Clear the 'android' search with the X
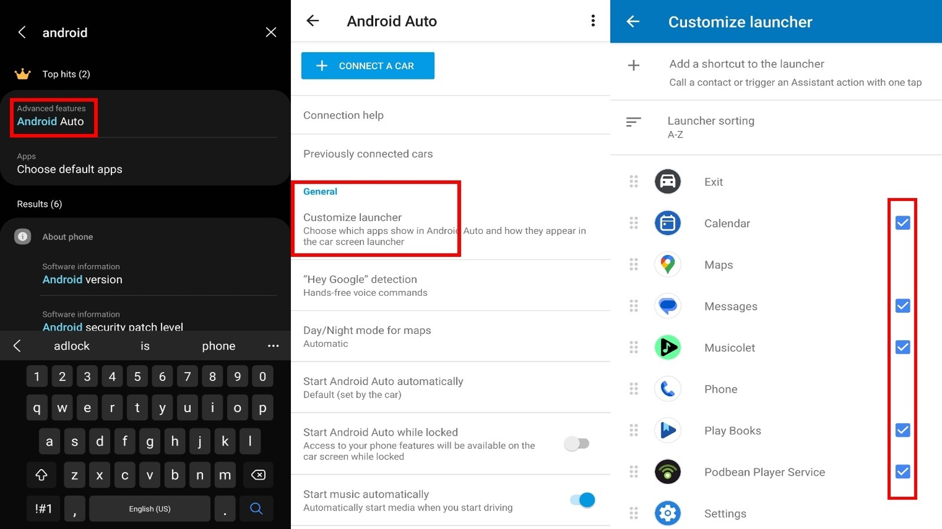The image size is (942, 529). pyautogui.click(x=271, y=32)
